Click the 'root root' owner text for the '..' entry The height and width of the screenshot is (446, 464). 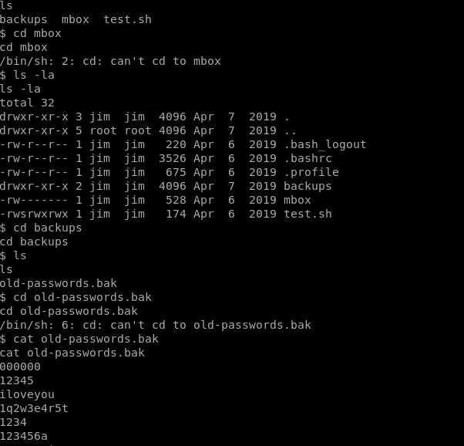(x=120, y=130)
